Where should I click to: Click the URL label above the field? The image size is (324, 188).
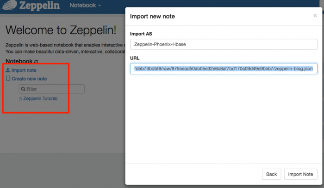pos(135,58)
